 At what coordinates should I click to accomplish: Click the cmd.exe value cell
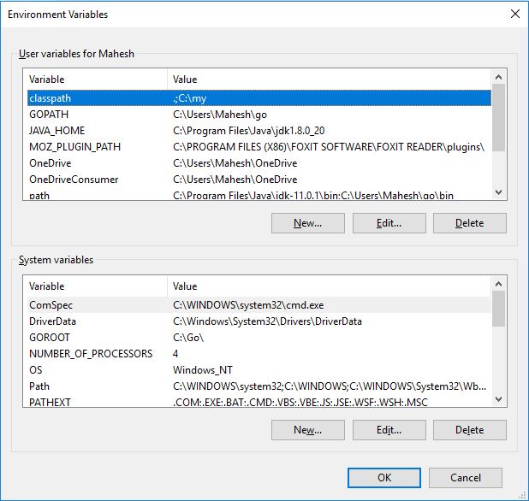click(248, 305)
